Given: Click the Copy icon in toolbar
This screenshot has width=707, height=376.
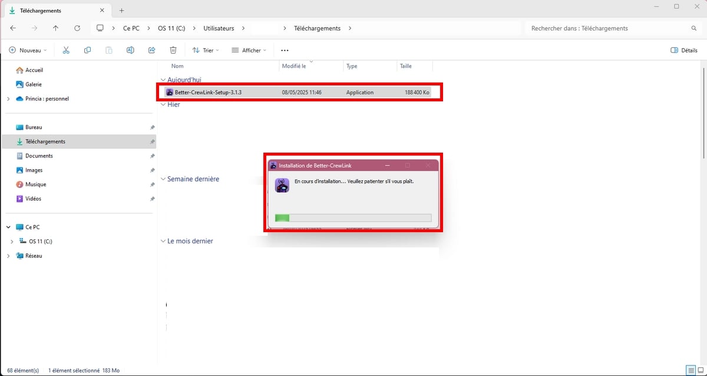Looking at the screenshot, I should coord(87,50).
